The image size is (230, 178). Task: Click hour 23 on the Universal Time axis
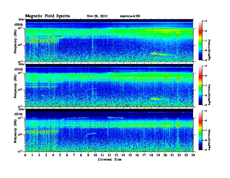(x=186, y=155)
